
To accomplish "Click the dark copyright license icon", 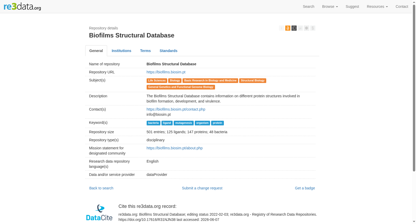I will pyautogui.click(x=294, y=28).
